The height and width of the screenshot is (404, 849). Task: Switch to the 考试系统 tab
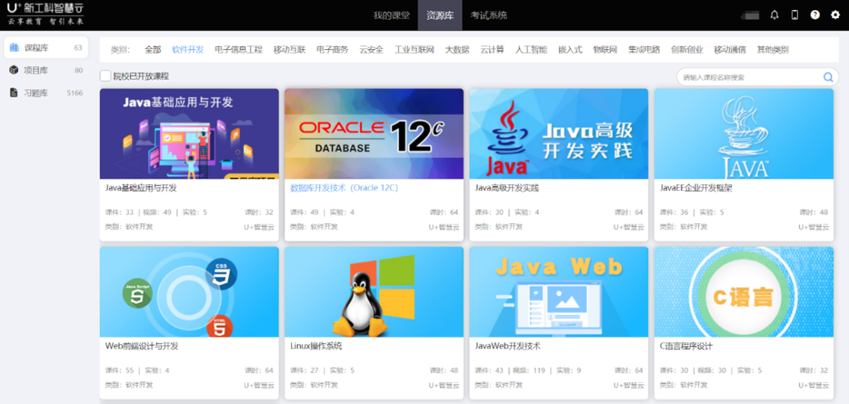click(489, 15)
